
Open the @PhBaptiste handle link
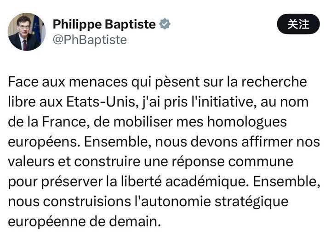90,40
